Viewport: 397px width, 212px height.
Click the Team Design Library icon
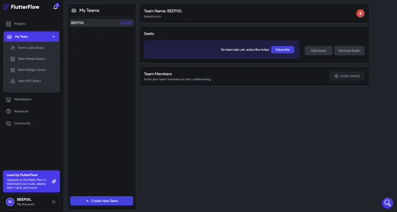pos(12,70)
